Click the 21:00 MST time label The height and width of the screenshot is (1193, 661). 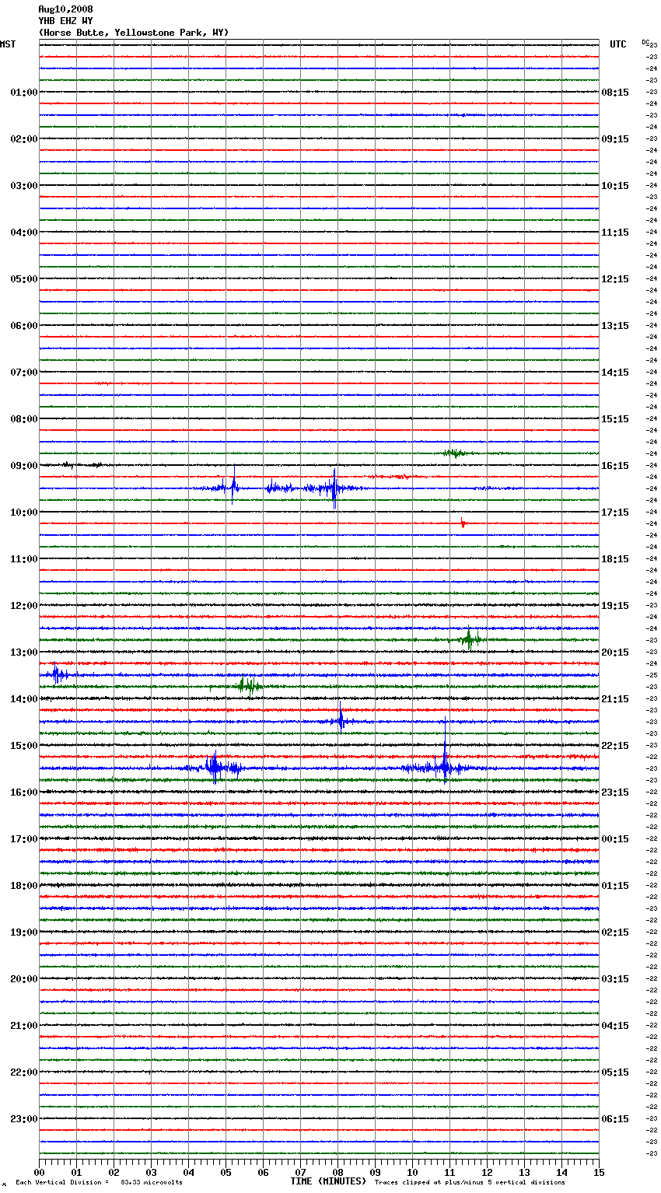[24, 1026]
